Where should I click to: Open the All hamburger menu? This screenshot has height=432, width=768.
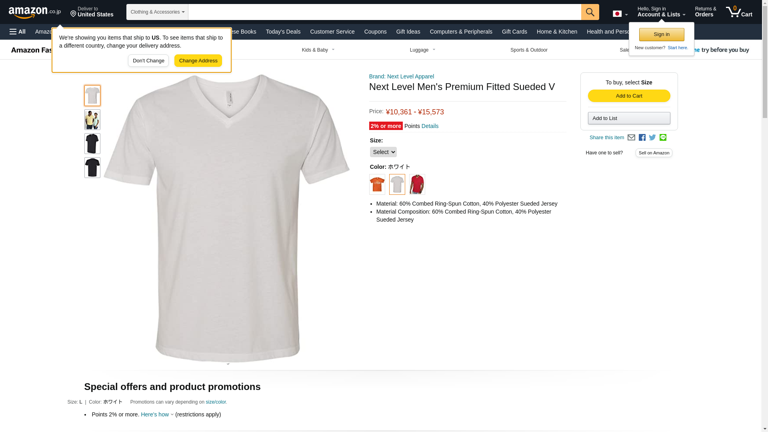coord(18,32)
